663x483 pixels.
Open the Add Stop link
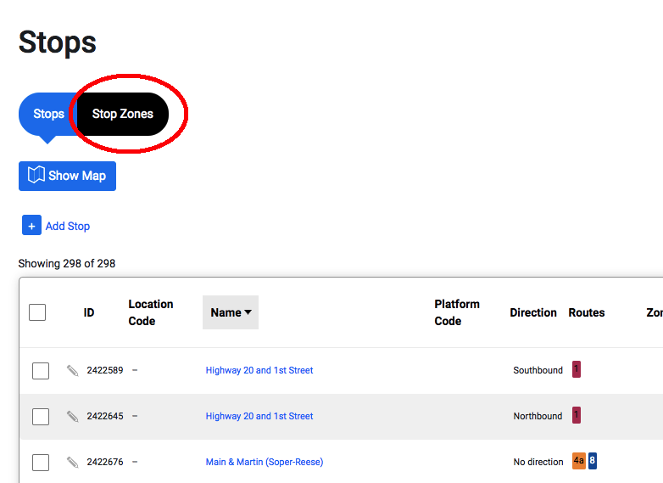pyautogui.click(x=68, y=226)
